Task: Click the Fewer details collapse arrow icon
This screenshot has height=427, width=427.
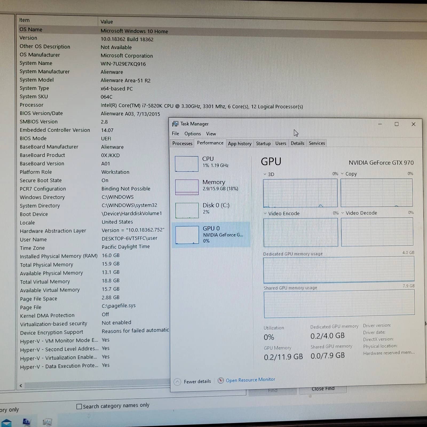Action: [x=177, y=382]
